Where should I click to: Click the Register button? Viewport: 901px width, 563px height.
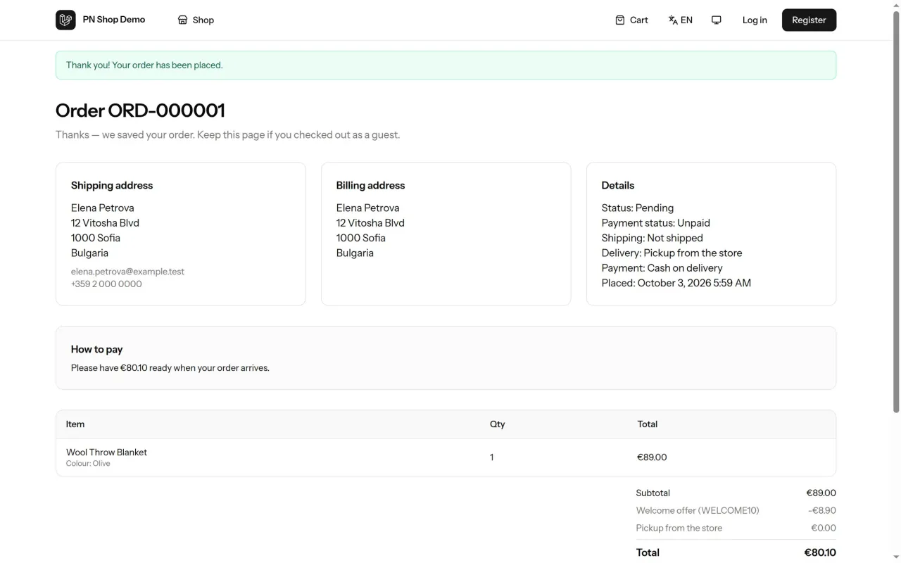(x=809, y=20)
